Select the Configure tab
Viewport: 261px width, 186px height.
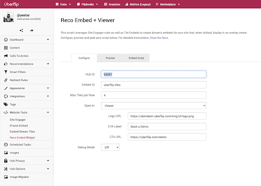pos(84,58)
